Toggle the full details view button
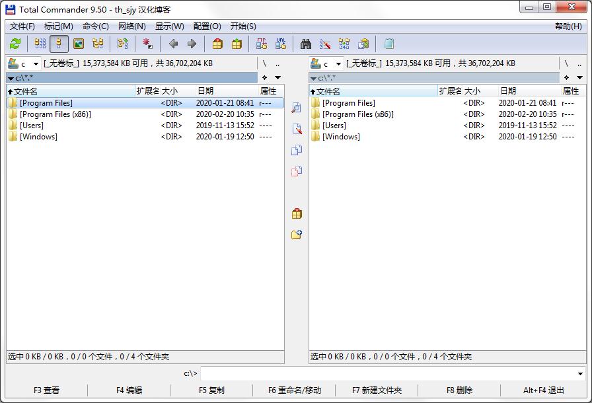Screen dimensions: 592x403 click(59, 44)
